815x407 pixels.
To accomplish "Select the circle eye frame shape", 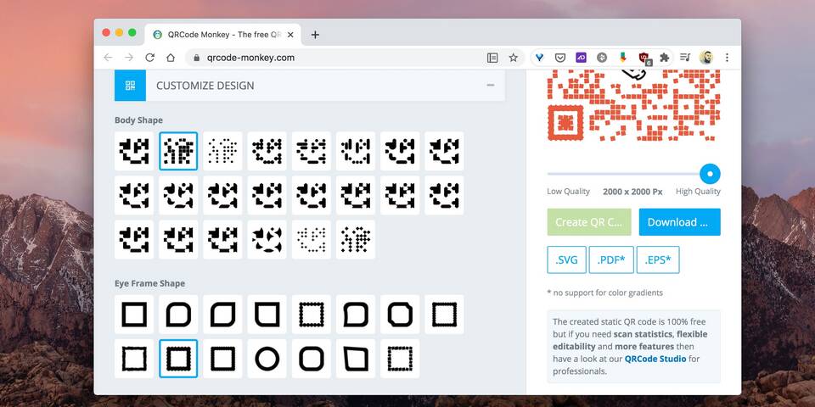I will point(267,359).
